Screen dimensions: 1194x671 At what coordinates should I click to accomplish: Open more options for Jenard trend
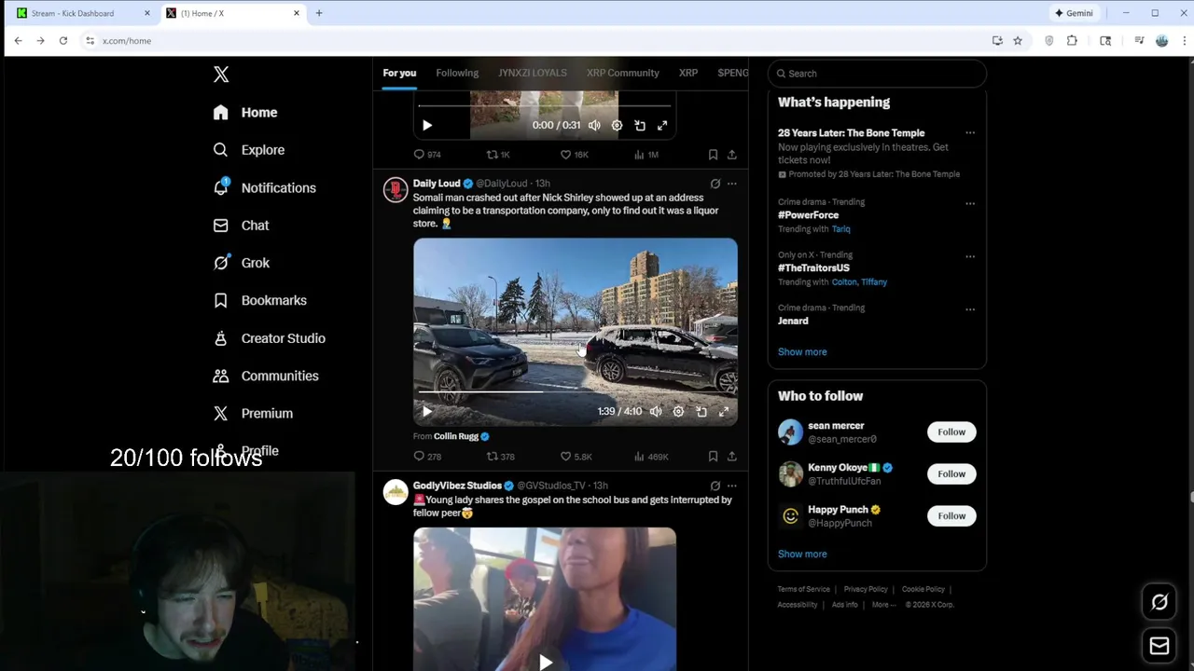point(970,309)
